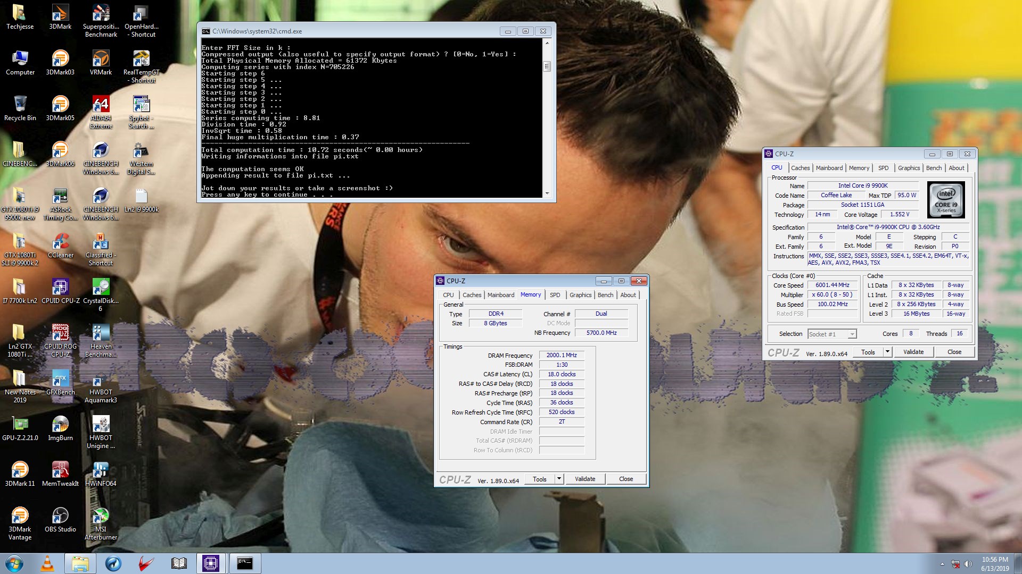The image size is (1022, 574).
Task: Switch to CPU tab in Memory CPU-Z window
Action: [448, 295]
